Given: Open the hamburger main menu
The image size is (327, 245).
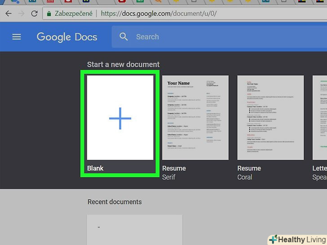Looking at the screenshot, I should pos(17,37).
